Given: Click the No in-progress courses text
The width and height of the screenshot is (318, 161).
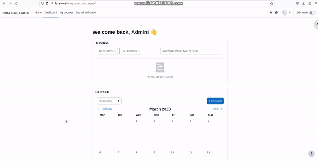Looking at the screenshot, I should [x=160, y=76].
